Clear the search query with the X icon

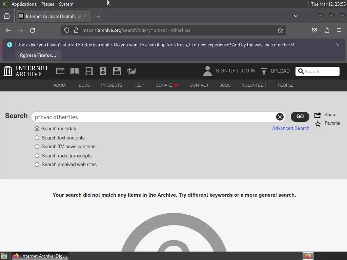click(x=280, y=117)
